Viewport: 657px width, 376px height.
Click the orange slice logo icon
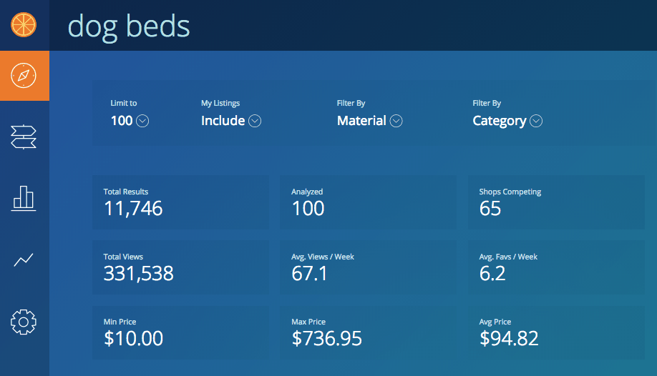(24, 25)
